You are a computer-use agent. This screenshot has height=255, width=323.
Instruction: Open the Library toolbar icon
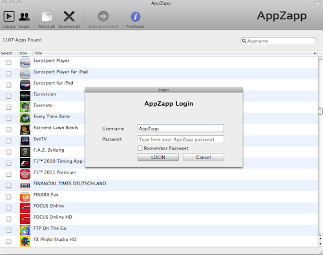coord(9,16)
